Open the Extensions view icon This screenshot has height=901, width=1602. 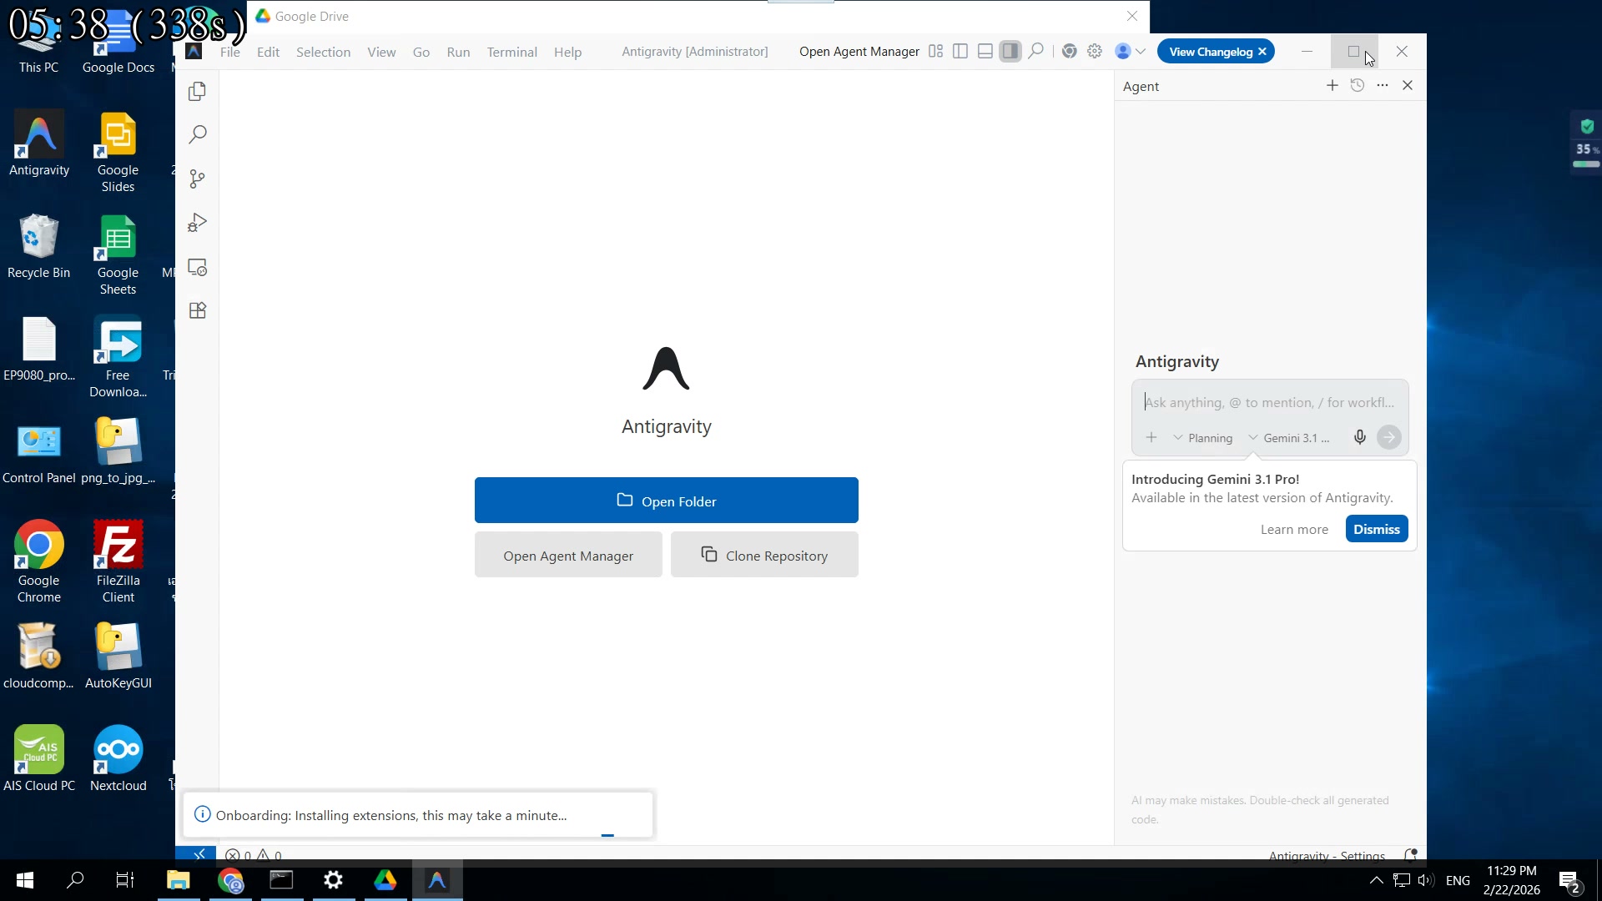click(x=198, y=310)
